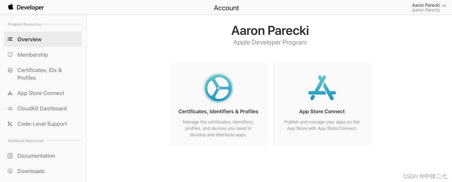Click the 'Publish and manage your apps' description
The height and width of the screenshot is (182, 452).
(x=322, y=125)
